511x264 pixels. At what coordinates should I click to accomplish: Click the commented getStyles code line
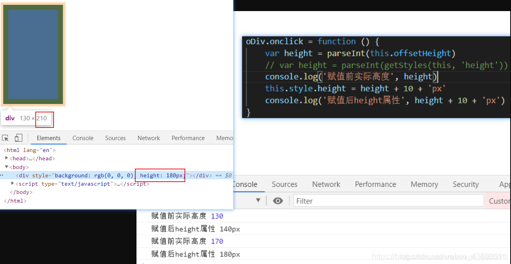click(386, 65)
